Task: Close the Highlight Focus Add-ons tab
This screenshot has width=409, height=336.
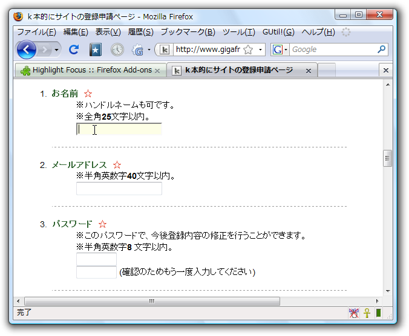Action: (x=157, y=71)
